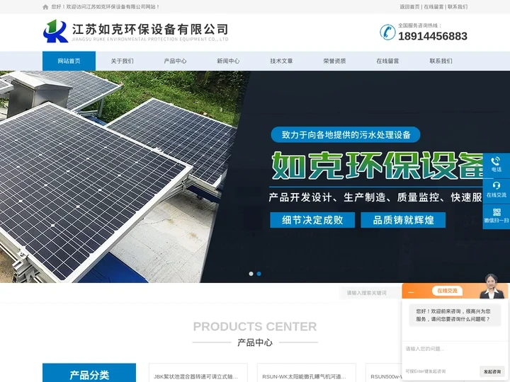510x382 pixels.
Task: Click 在线留言 link in top bar
Action: (x=433, y=7)
